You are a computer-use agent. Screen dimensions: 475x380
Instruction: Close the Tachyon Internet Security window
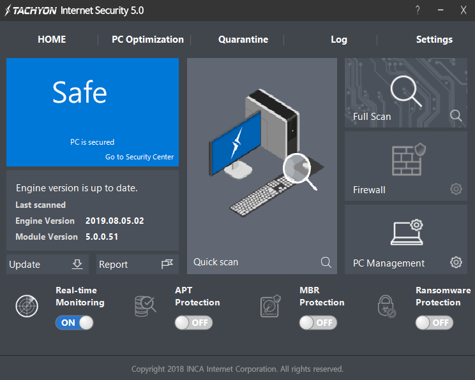click(464, 10)
